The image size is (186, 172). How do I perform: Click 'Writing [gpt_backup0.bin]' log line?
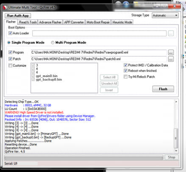coord(38,137)
